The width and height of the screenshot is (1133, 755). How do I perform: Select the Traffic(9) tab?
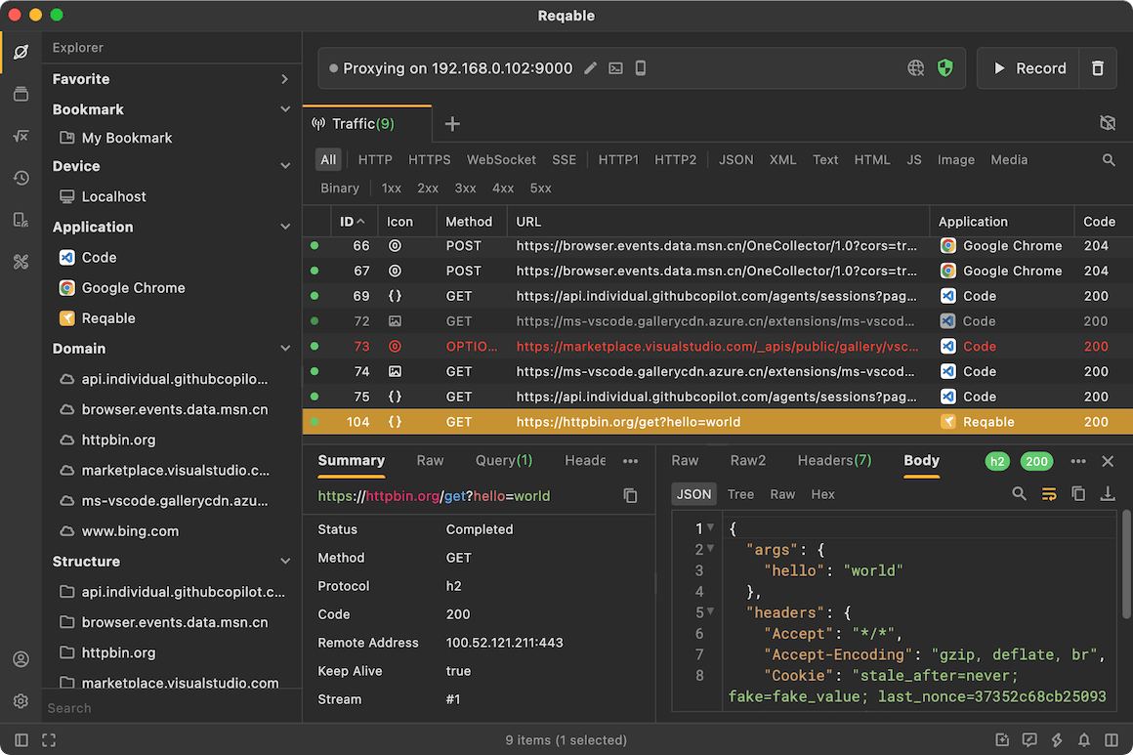point(367,123)
